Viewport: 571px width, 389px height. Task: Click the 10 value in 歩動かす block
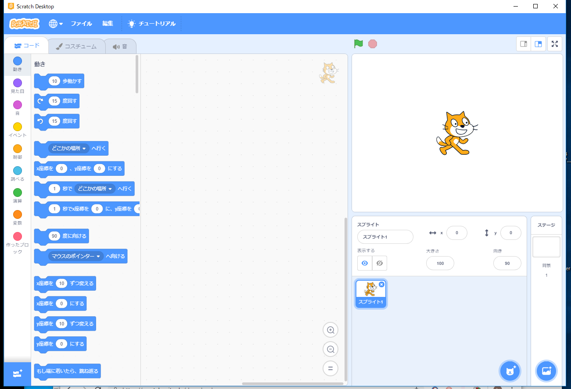54,81
